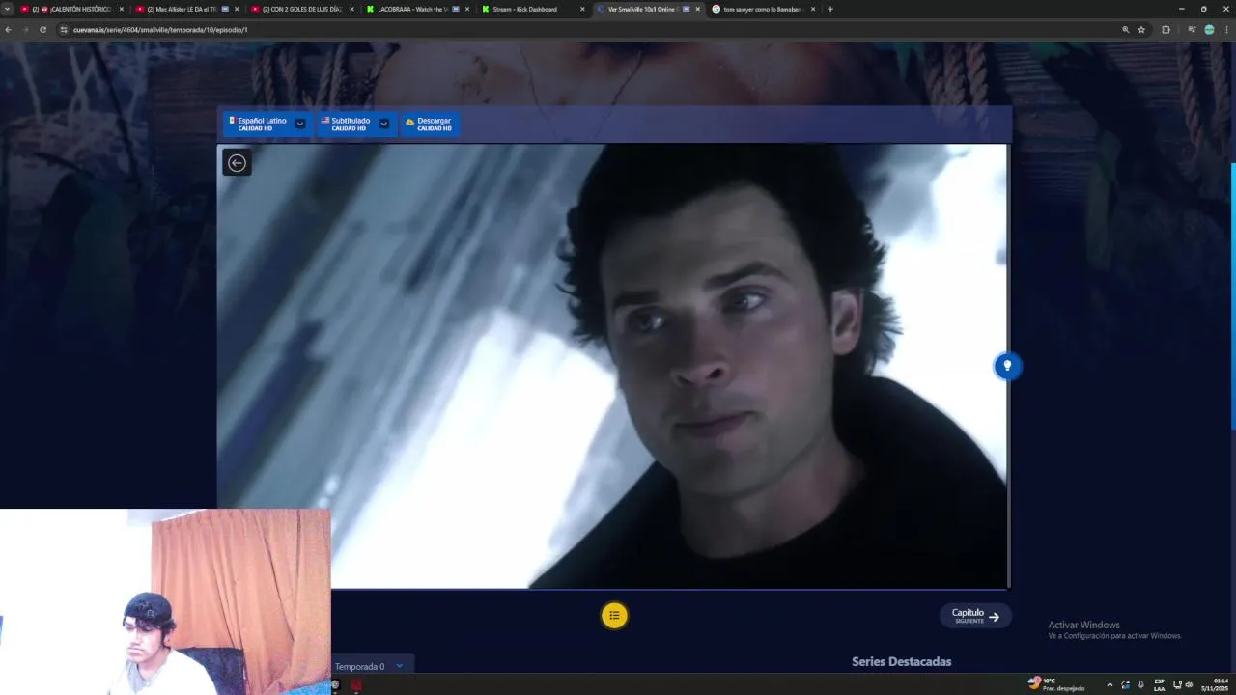
Task: Close the Ver Smallville 10x1 tab
Action: 697,9
